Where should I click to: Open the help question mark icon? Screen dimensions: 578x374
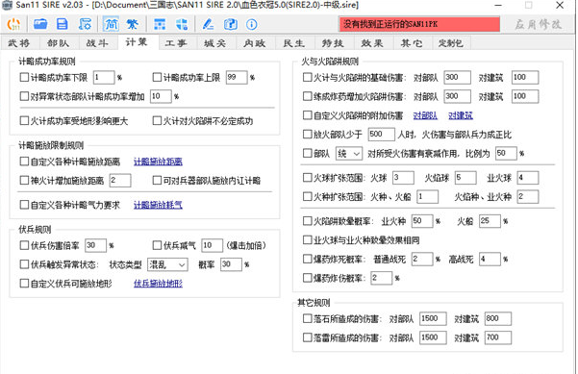pyautogui.click(x=231, y=24)
